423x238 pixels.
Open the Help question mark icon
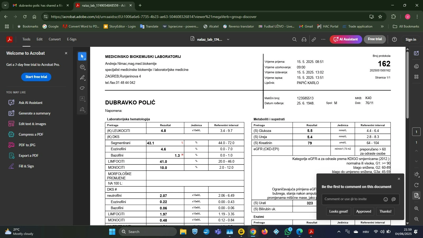pyautogui.click(x=394, y=39)
